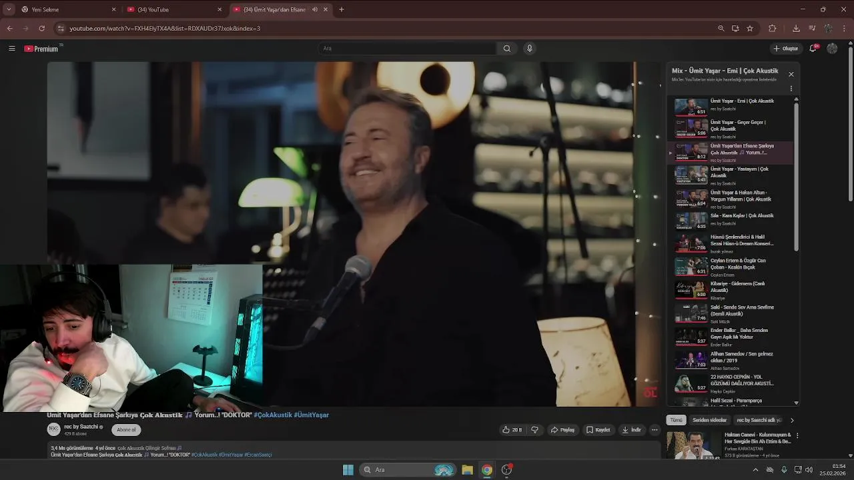Click the #ÜmitYaşar hashtag in title
This screenshot has height=480, width=854.
312,415
